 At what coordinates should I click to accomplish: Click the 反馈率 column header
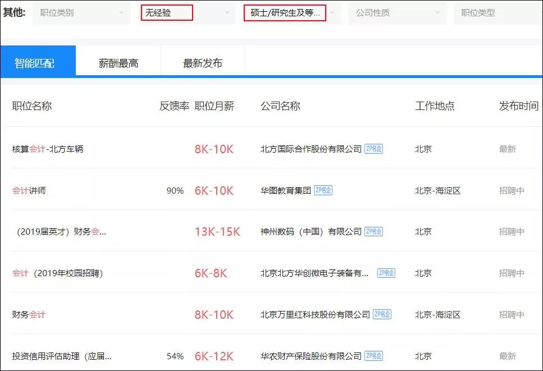tap(174, 106)
